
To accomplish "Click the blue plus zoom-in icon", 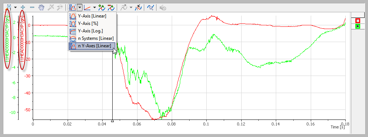I will point(23,7).
